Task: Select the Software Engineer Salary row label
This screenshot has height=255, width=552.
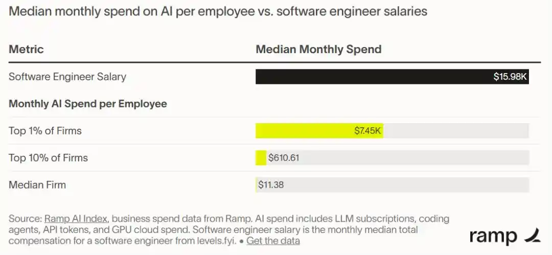Action: point(67,77)
